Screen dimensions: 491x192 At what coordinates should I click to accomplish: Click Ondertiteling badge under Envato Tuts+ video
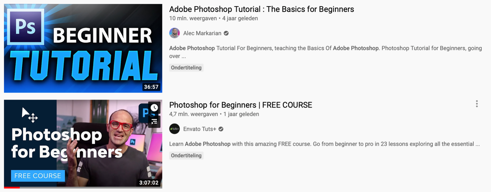[186, 155]
